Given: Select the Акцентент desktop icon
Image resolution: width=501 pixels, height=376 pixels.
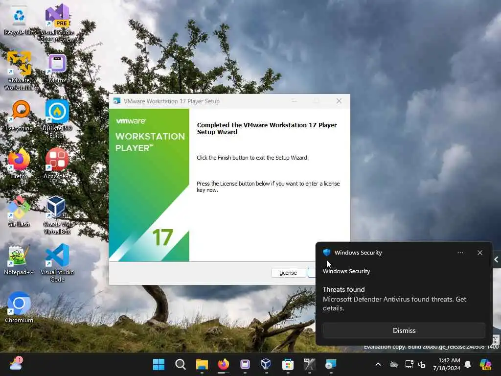Looking at the screenshot, I should coord(57,164).
